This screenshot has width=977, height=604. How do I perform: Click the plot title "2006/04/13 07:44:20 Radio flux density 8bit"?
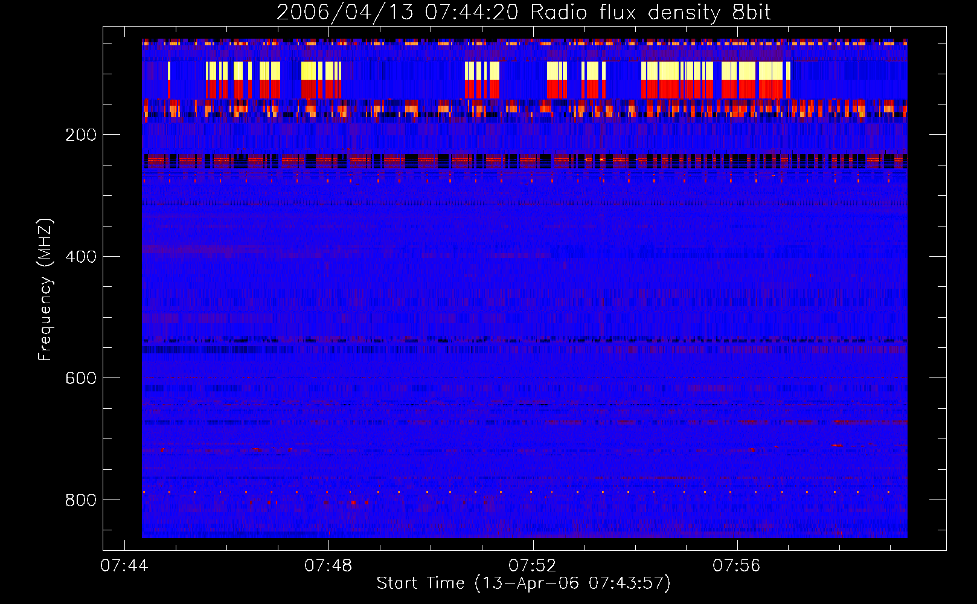click(x=524, y=13)
